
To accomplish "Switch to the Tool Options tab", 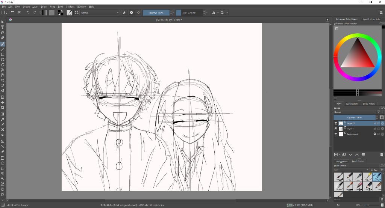I will [x=341, y=162].
